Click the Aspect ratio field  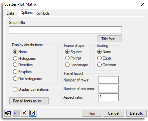coord(109,97)
